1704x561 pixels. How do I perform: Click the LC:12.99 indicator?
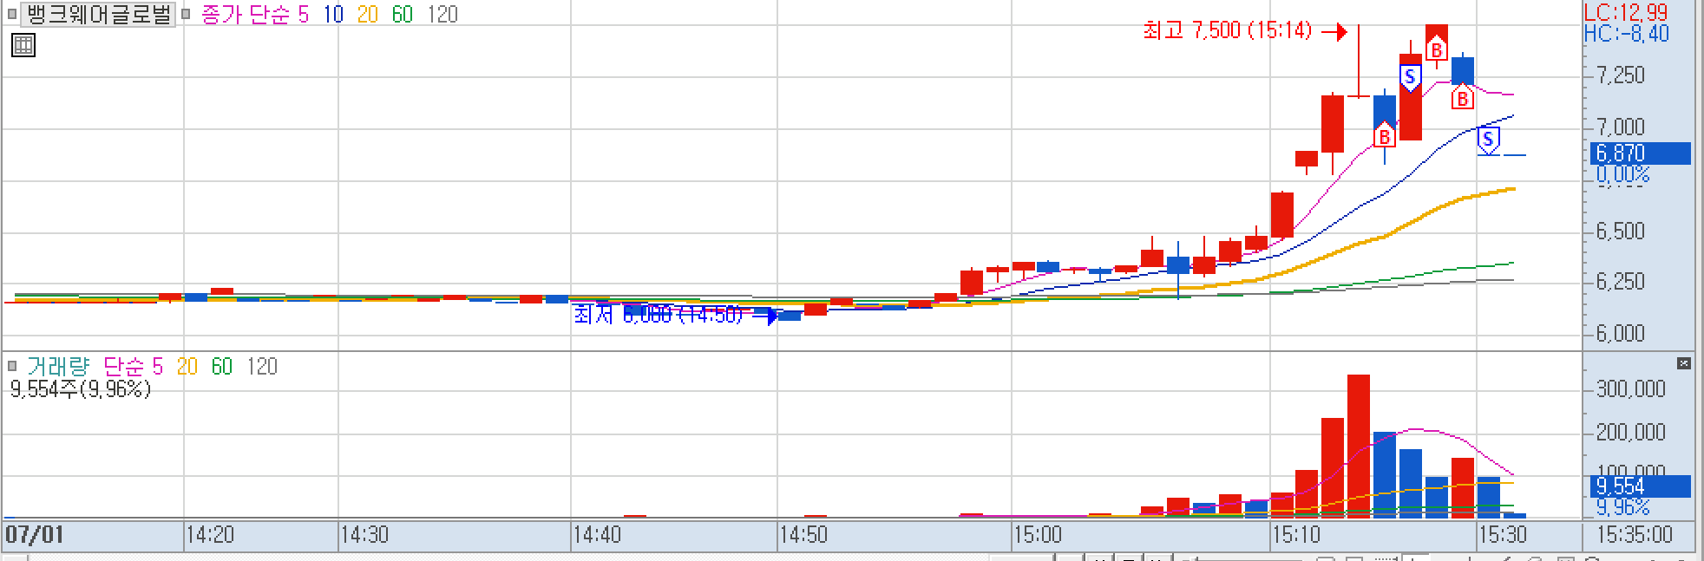point(1626,12)
